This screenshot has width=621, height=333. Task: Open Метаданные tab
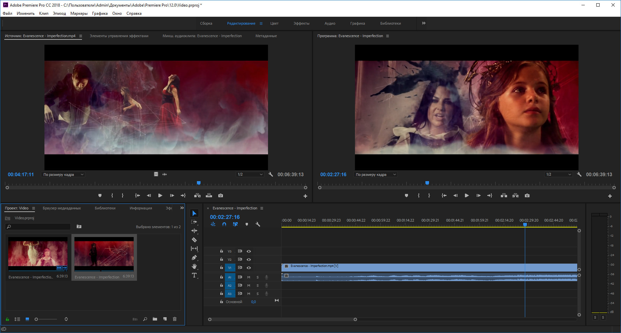[266, 36]
